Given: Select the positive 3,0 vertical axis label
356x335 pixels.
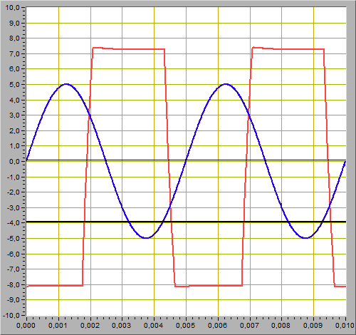Looking at the screenshot, I should [14, 115].
